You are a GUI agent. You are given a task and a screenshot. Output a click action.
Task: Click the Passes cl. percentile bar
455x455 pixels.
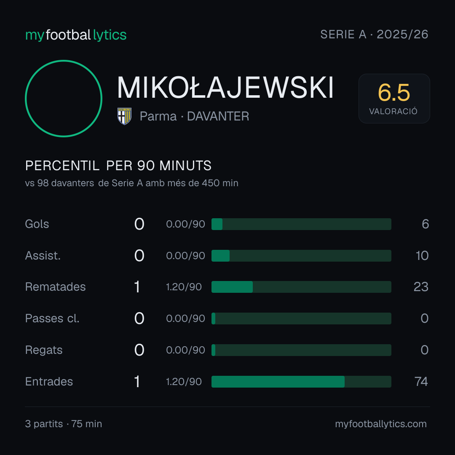click(x=301, y=318)
